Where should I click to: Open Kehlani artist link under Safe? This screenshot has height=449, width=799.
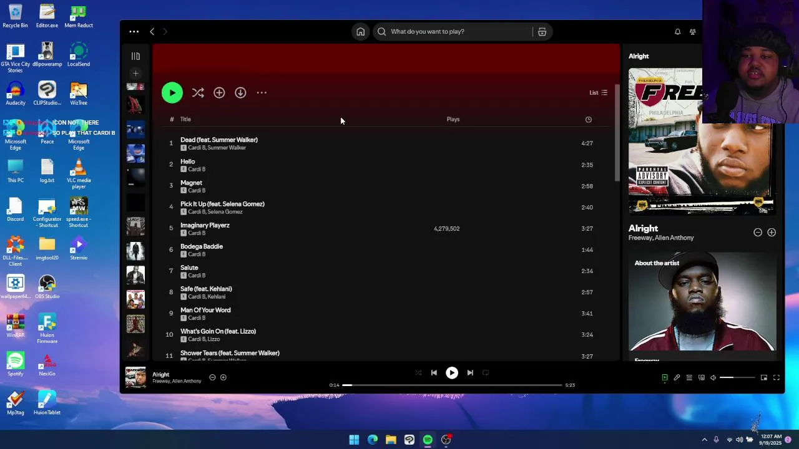point(216,297)
